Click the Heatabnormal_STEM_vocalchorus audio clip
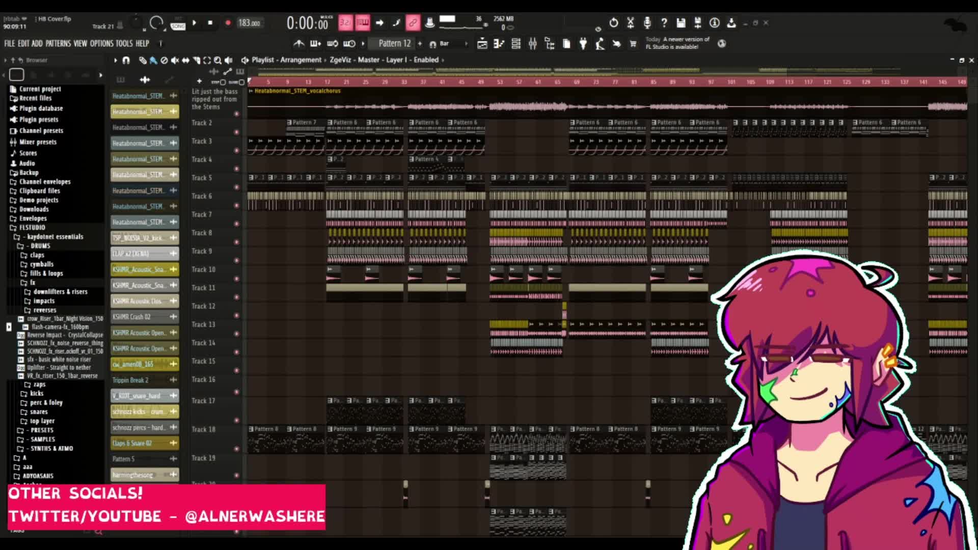This screenshot has width=978, height=550. click(607, 100)
